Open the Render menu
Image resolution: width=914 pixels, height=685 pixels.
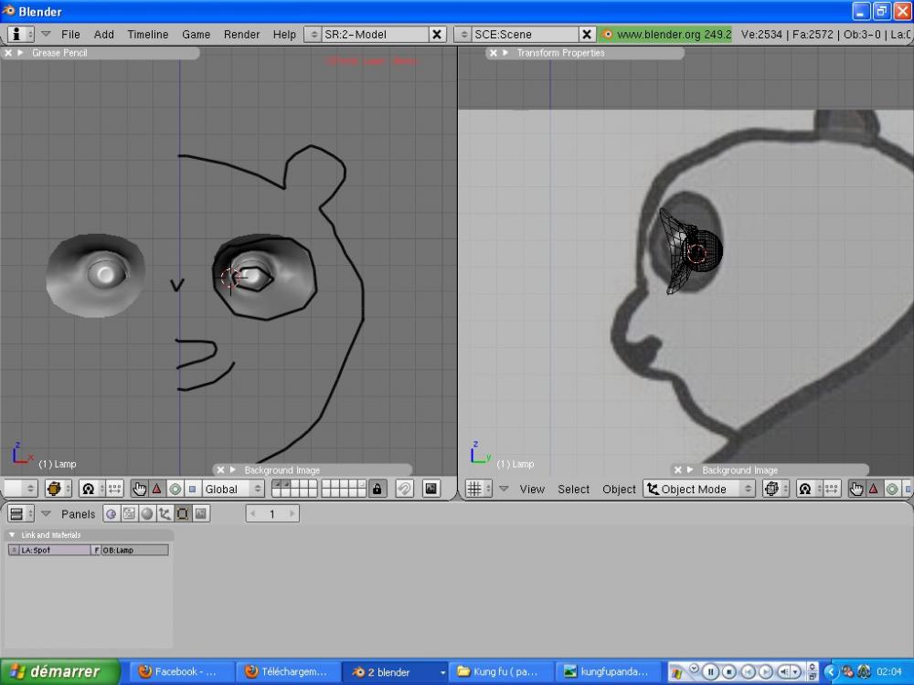click(x=241, y=35)
